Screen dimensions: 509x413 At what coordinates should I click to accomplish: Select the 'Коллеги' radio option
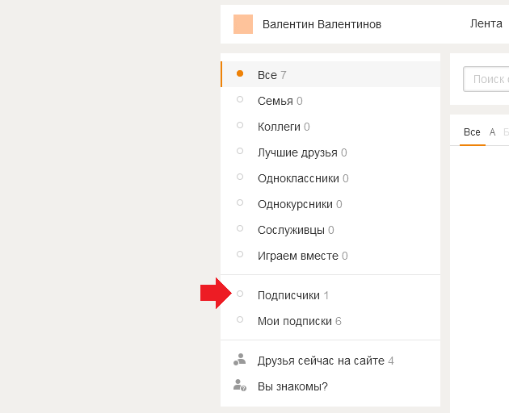[240, 125]
